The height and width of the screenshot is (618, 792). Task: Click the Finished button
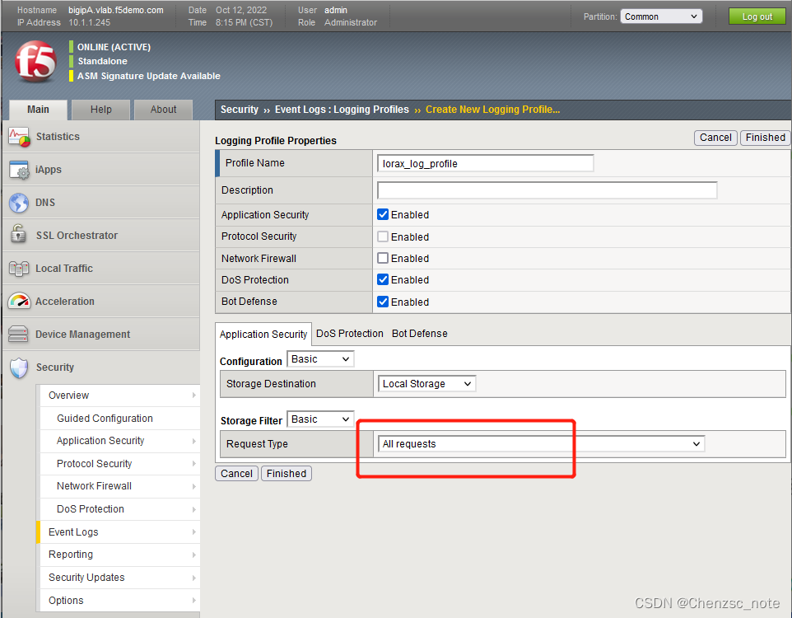point(765,138)
